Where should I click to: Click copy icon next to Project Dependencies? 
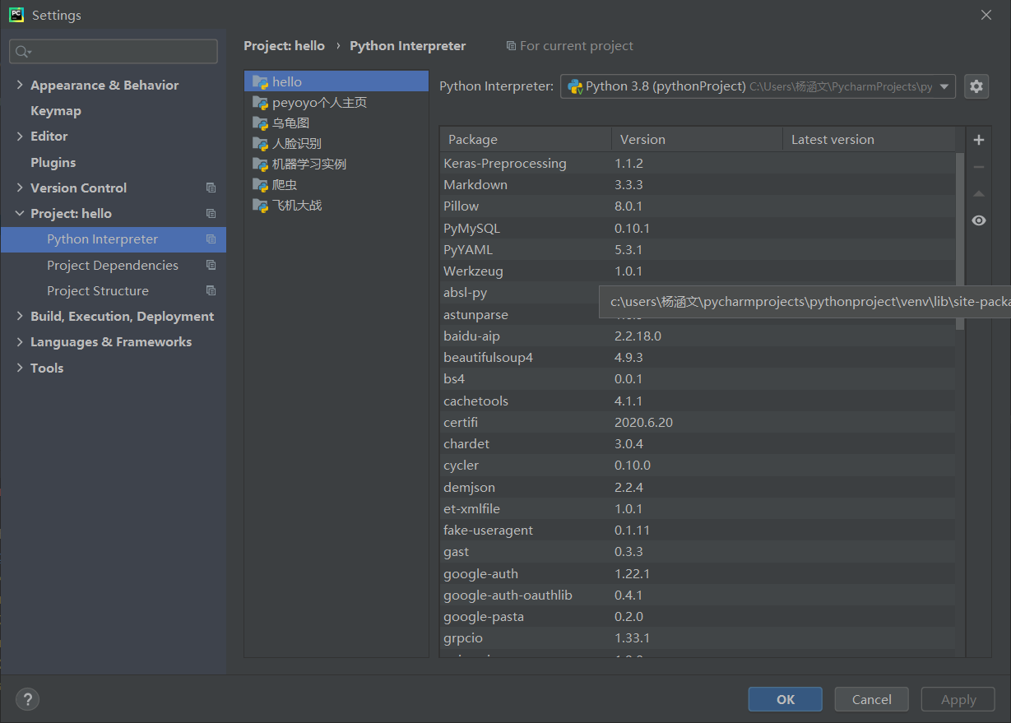pyautogui.click(x=211, y=265)
